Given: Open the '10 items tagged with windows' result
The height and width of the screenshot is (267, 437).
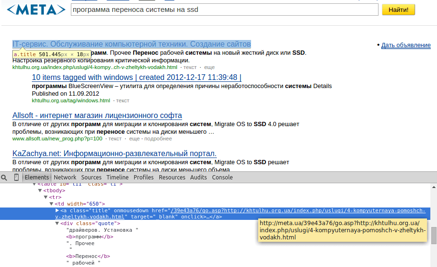Looking at the screenshot, I should tap(136, 77).
